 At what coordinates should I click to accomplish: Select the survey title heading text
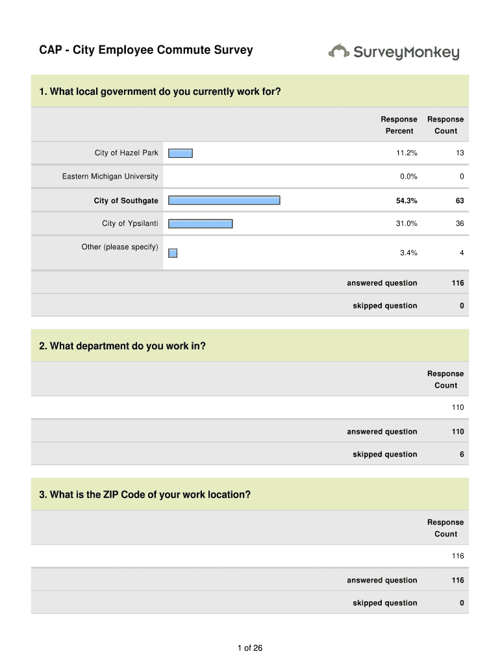click(146, 50)
